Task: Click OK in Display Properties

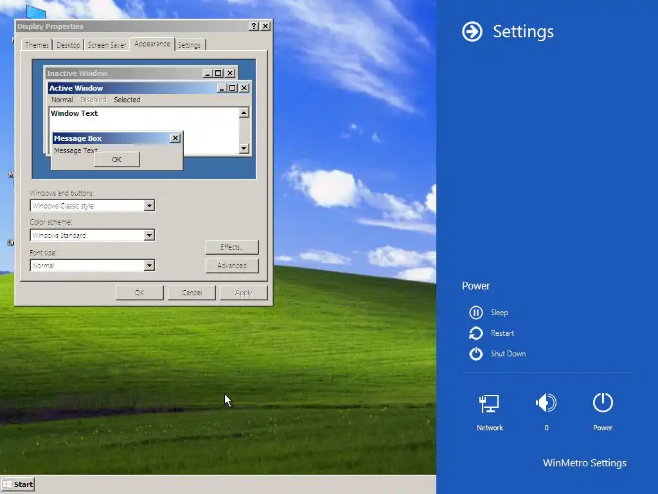Action: coord(139,293)
